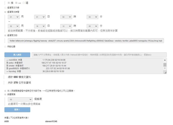Viewport: 173px width, 125px height.
Task: Enable the 手動拉霸 checkbox
Action: 5,47
